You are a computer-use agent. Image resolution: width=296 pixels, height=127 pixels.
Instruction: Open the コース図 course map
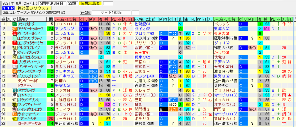85,13
